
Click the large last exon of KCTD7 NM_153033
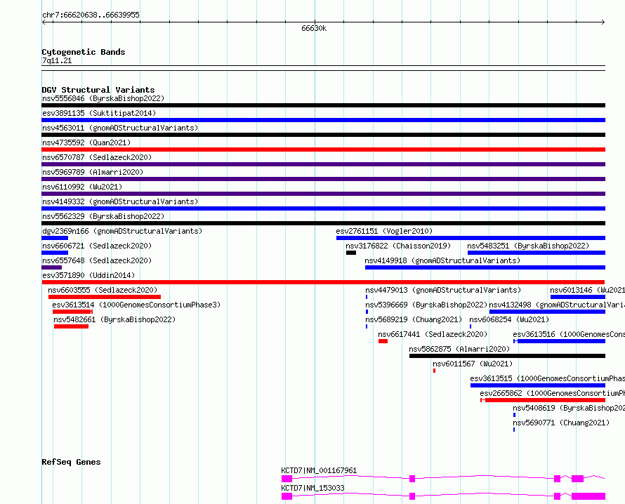(588, 496)
